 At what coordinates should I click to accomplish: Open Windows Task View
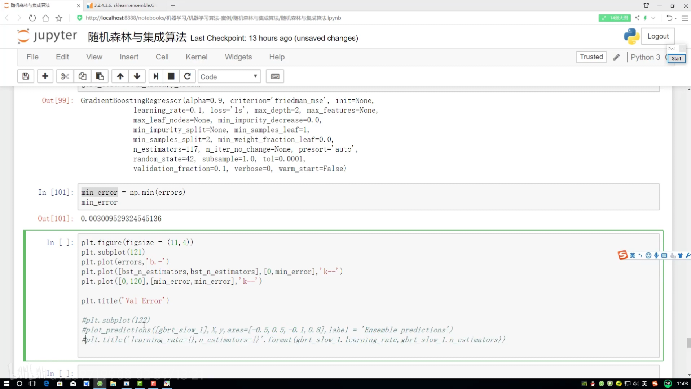pyautogui.click(x=32, y=384)
